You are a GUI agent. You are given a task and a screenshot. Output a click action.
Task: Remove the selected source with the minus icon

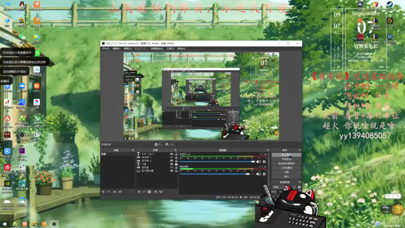(x=144, y=192)
